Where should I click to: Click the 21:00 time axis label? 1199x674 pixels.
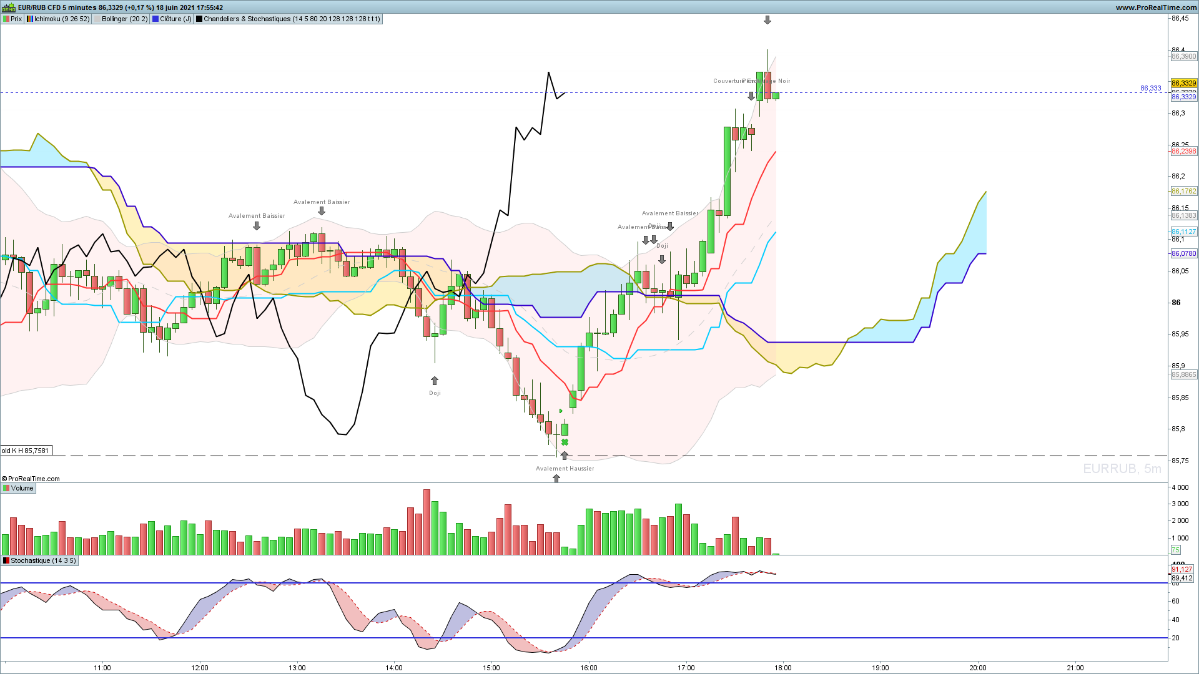[x=1075, y=668]
